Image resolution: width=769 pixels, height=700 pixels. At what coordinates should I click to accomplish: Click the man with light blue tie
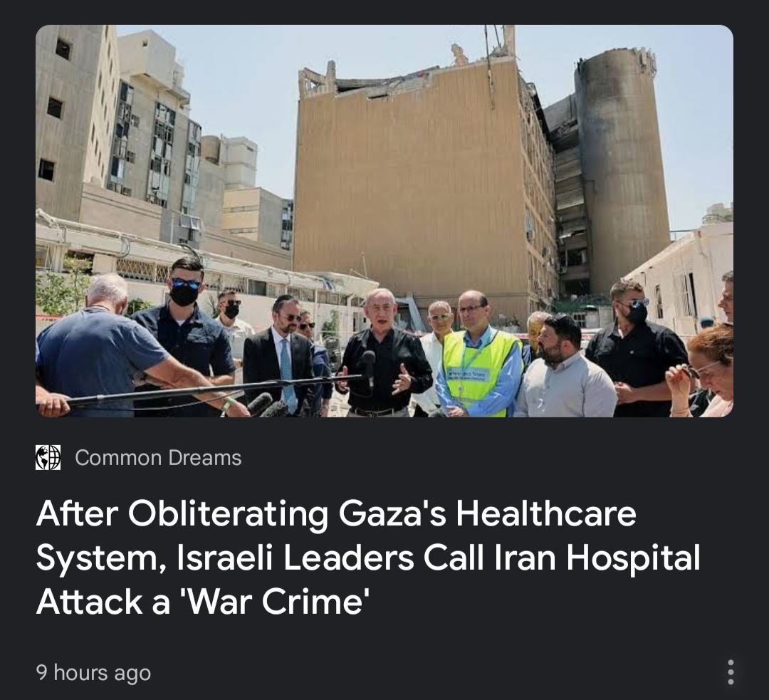click(x=281, y=358)
